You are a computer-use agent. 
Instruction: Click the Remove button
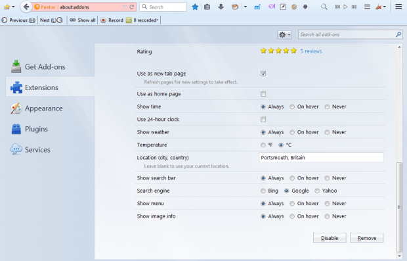(367, 238)
